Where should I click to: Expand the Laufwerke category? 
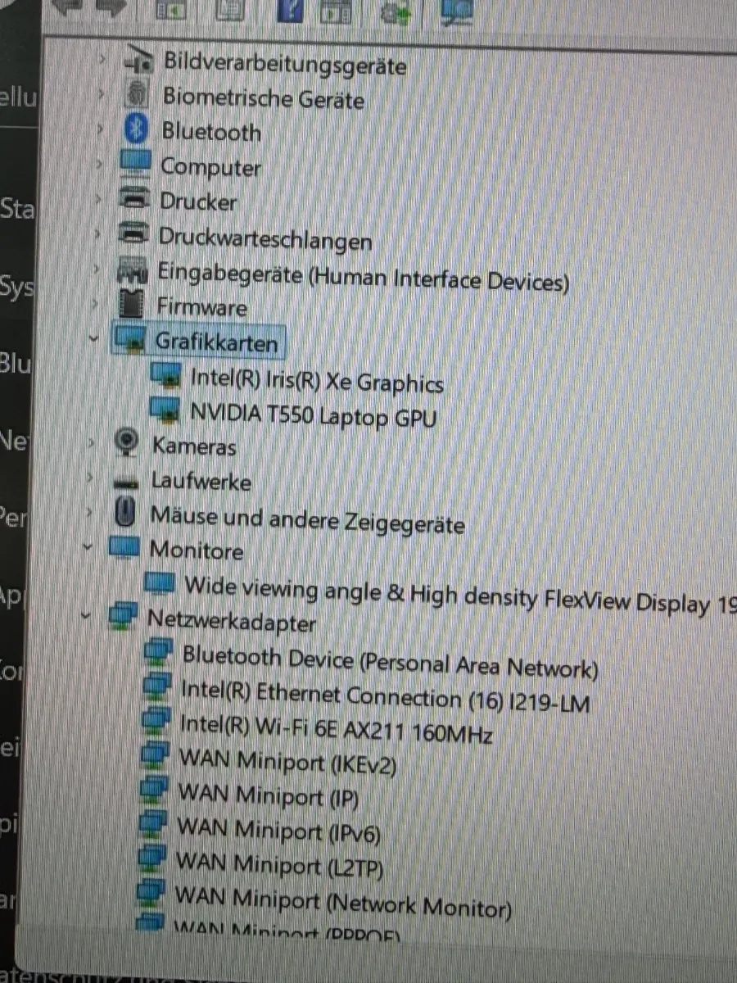92,478
